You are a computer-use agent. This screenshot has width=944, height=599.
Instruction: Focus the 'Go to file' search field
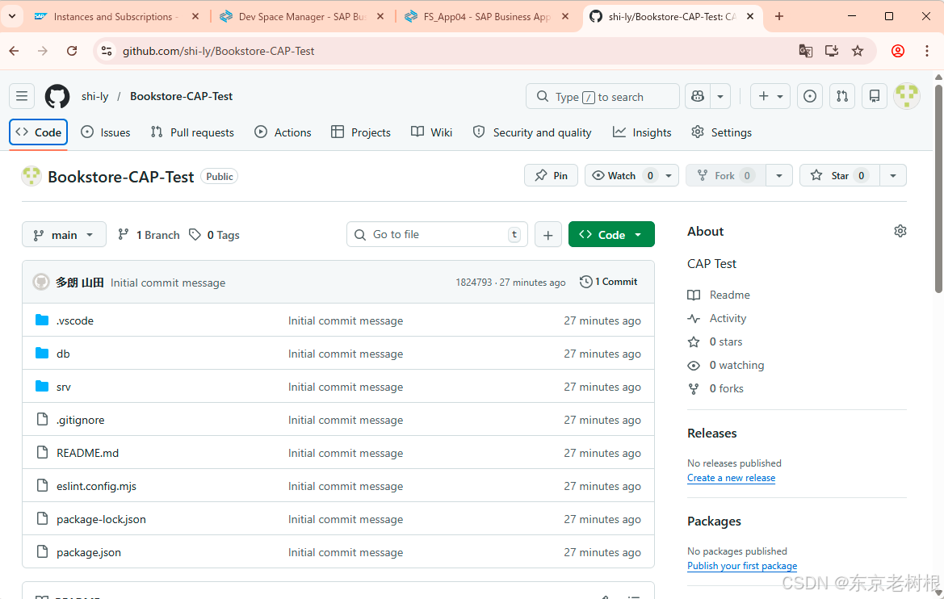pos(437,234)
